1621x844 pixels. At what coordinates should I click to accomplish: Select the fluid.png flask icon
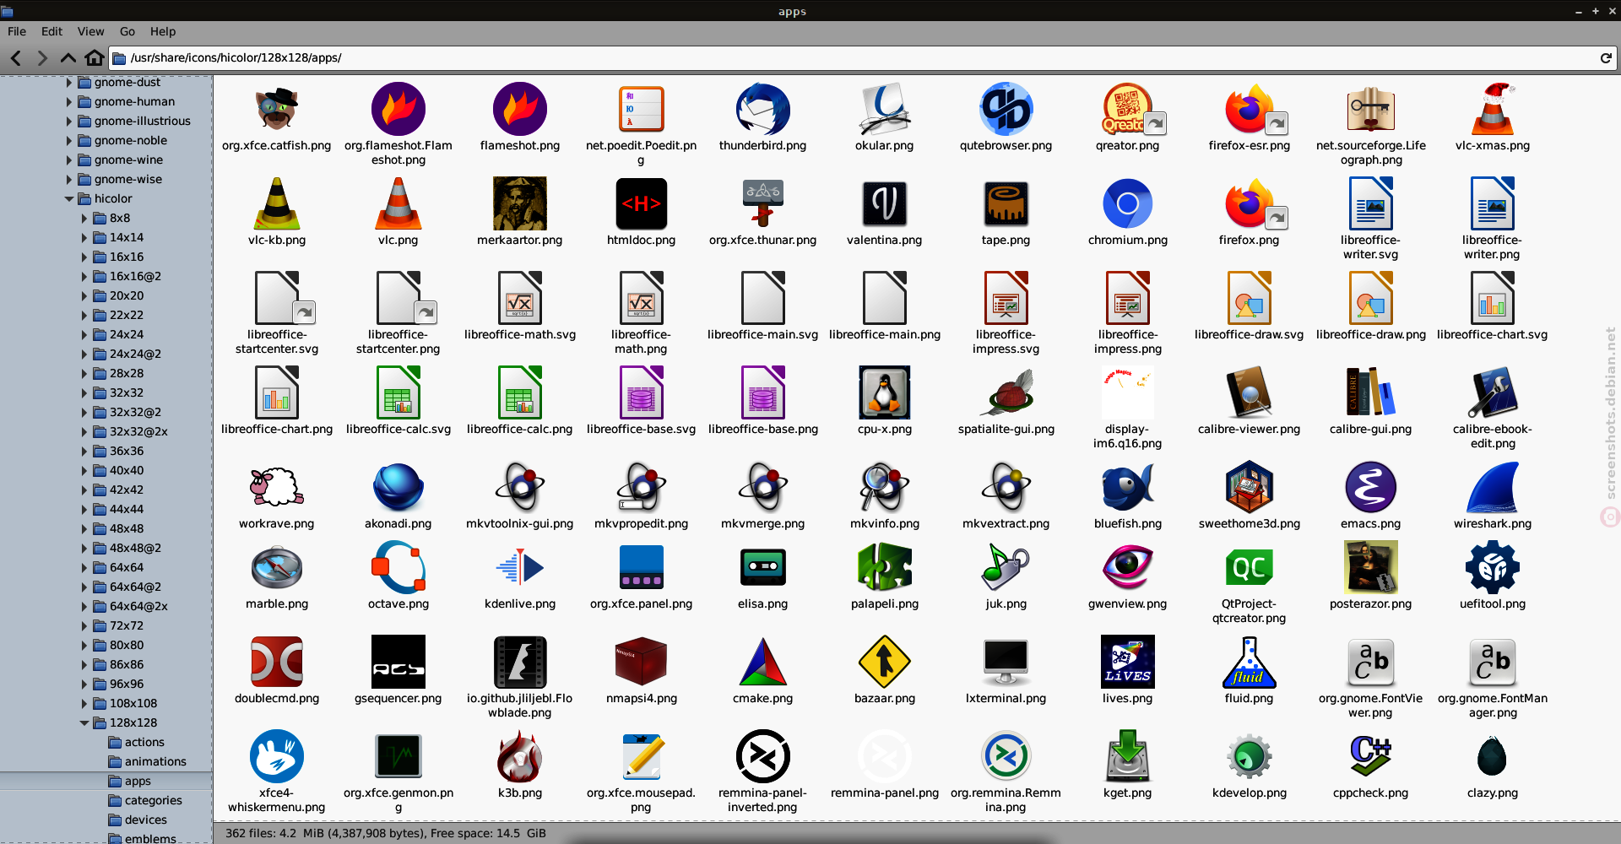[1249, 663]
